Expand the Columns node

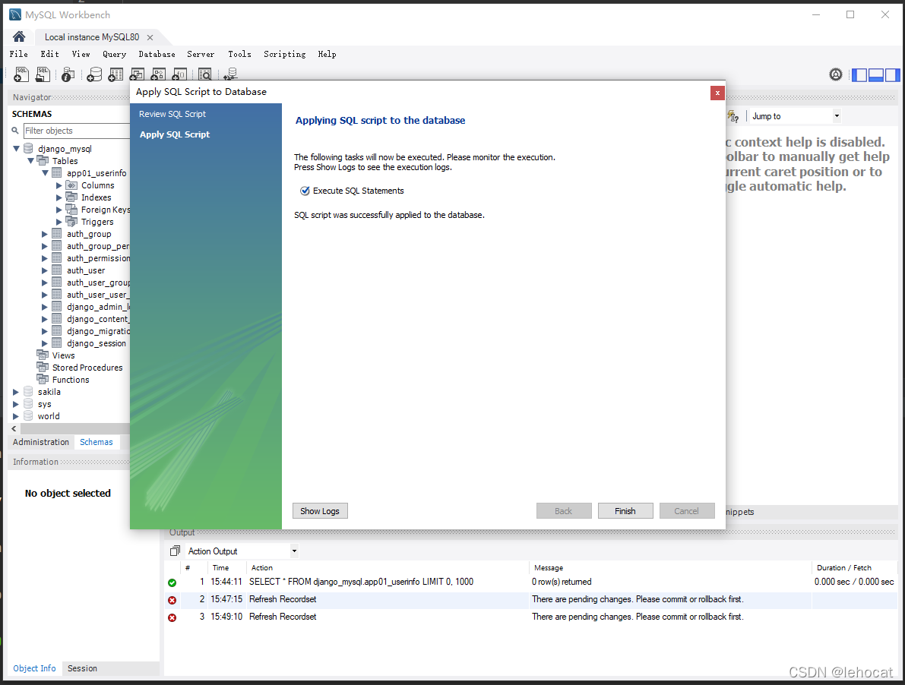pos(59,185)
